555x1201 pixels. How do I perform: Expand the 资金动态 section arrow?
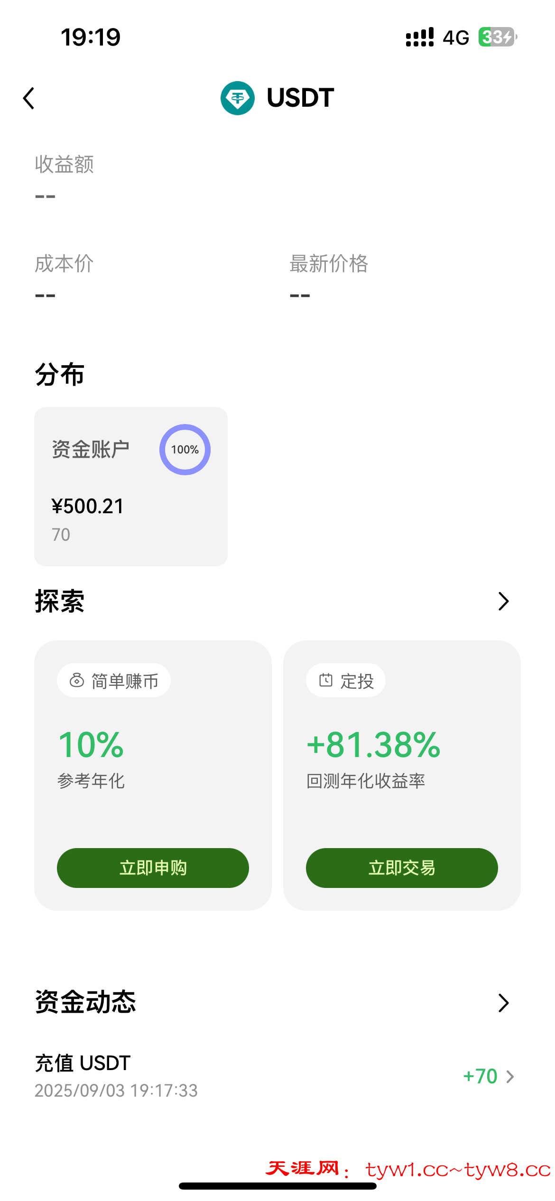(503, 1003)
